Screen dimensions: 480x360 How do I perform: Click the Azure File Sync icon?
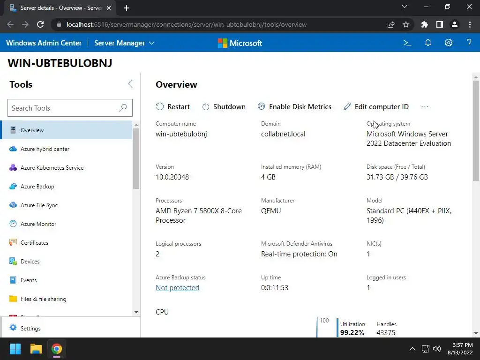tap(13, 205)
